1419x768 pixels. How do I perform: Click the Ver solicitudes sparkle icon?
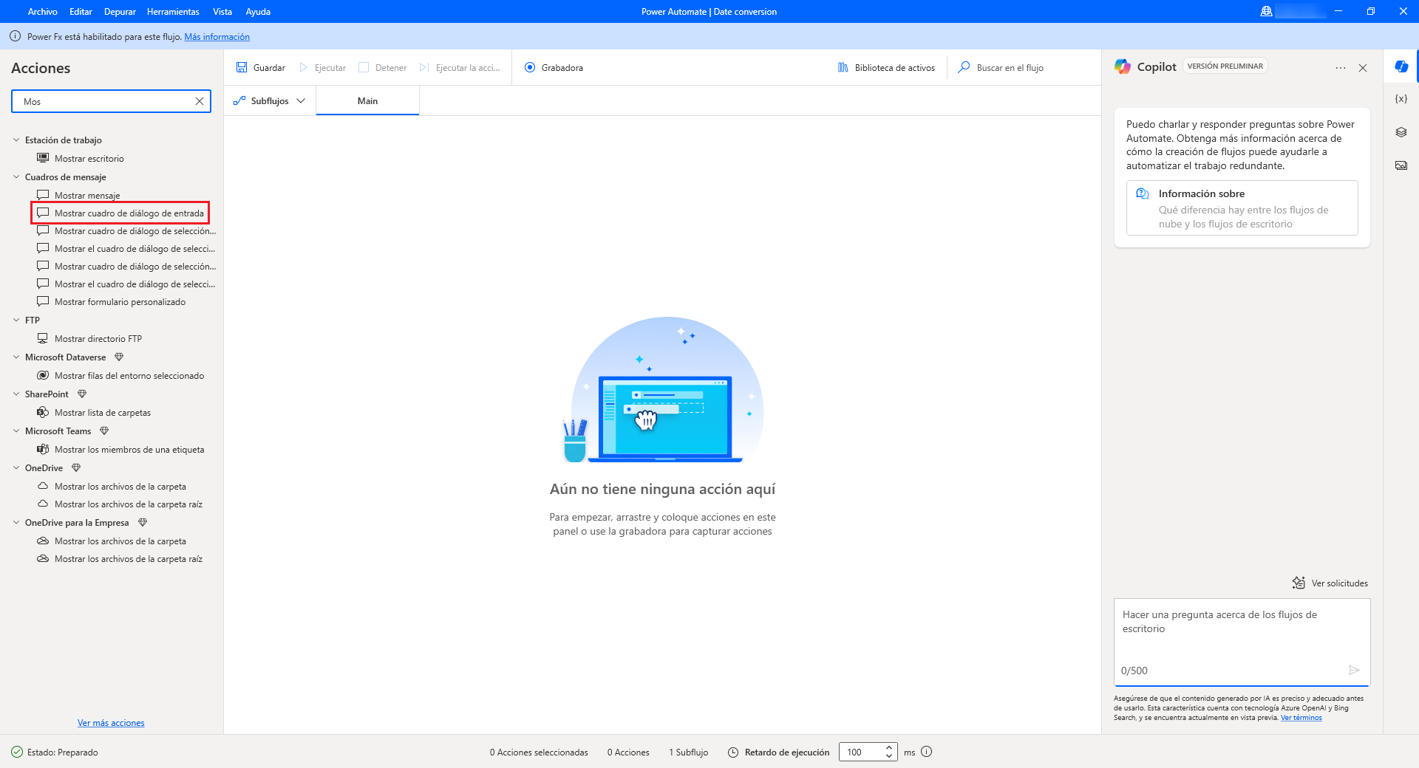(1299, 583)
